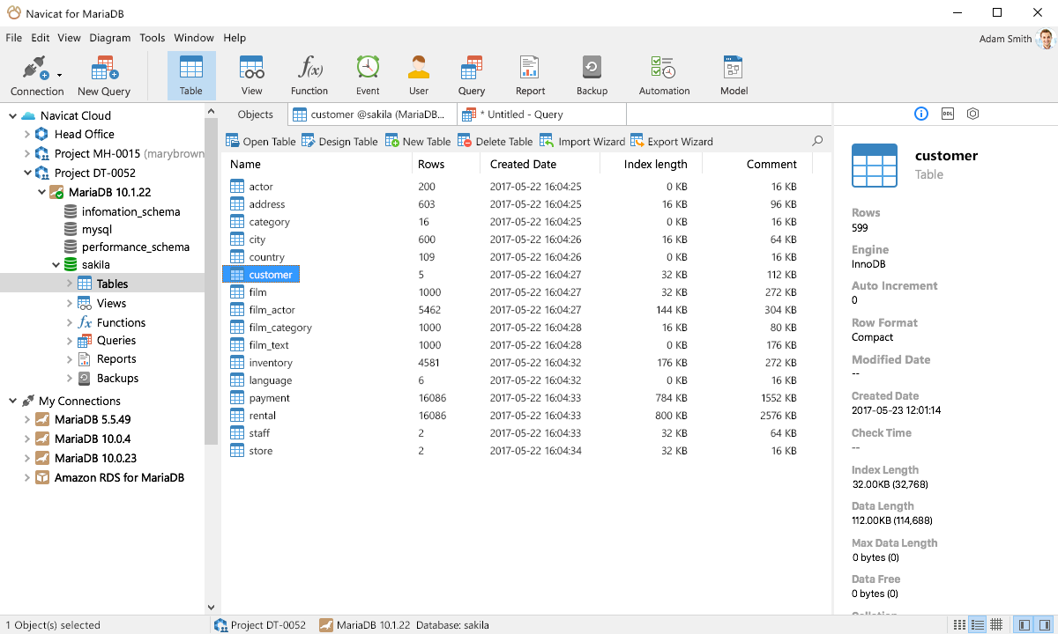The image size is (1058, 634).
Task: Switch the right pane to DDL view
Action: coord(947,114)
